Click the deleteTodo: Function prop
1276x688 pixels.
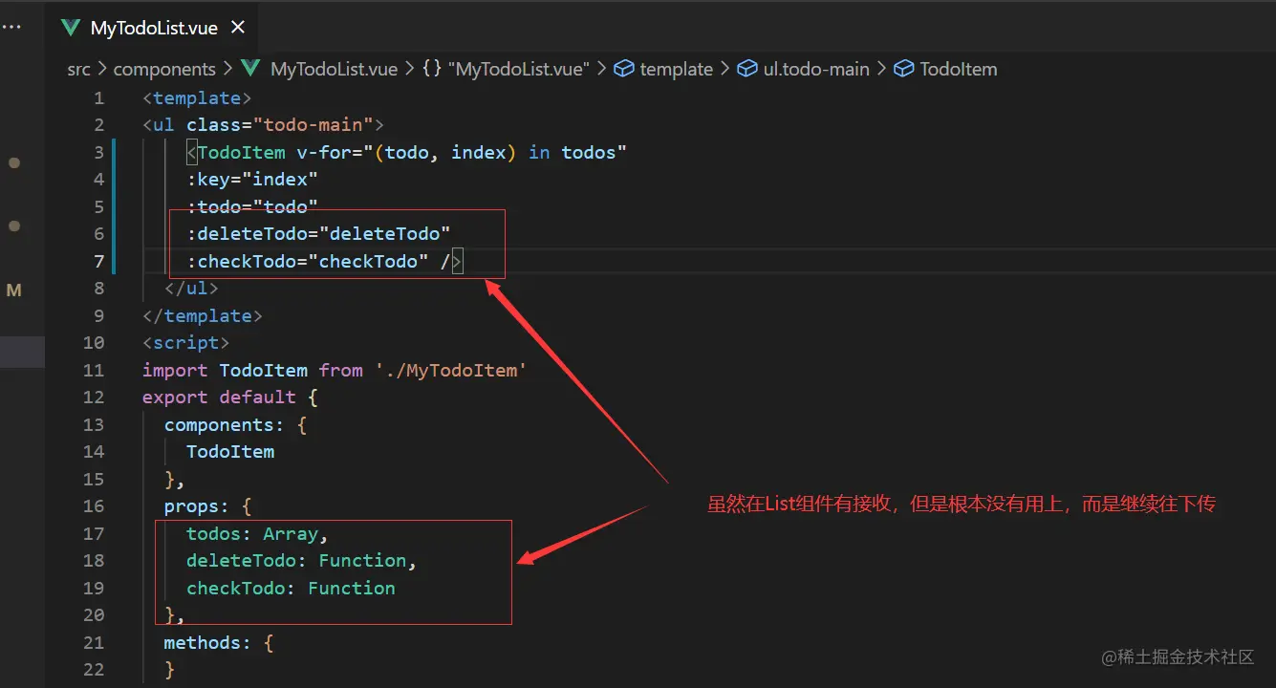pyautogui.click(x=301, y=560)
